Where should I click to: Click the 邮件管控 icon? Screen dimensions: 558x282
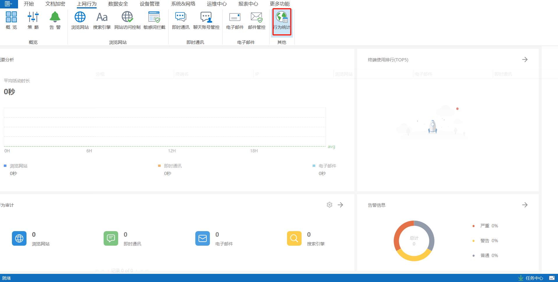pos(256,20)
